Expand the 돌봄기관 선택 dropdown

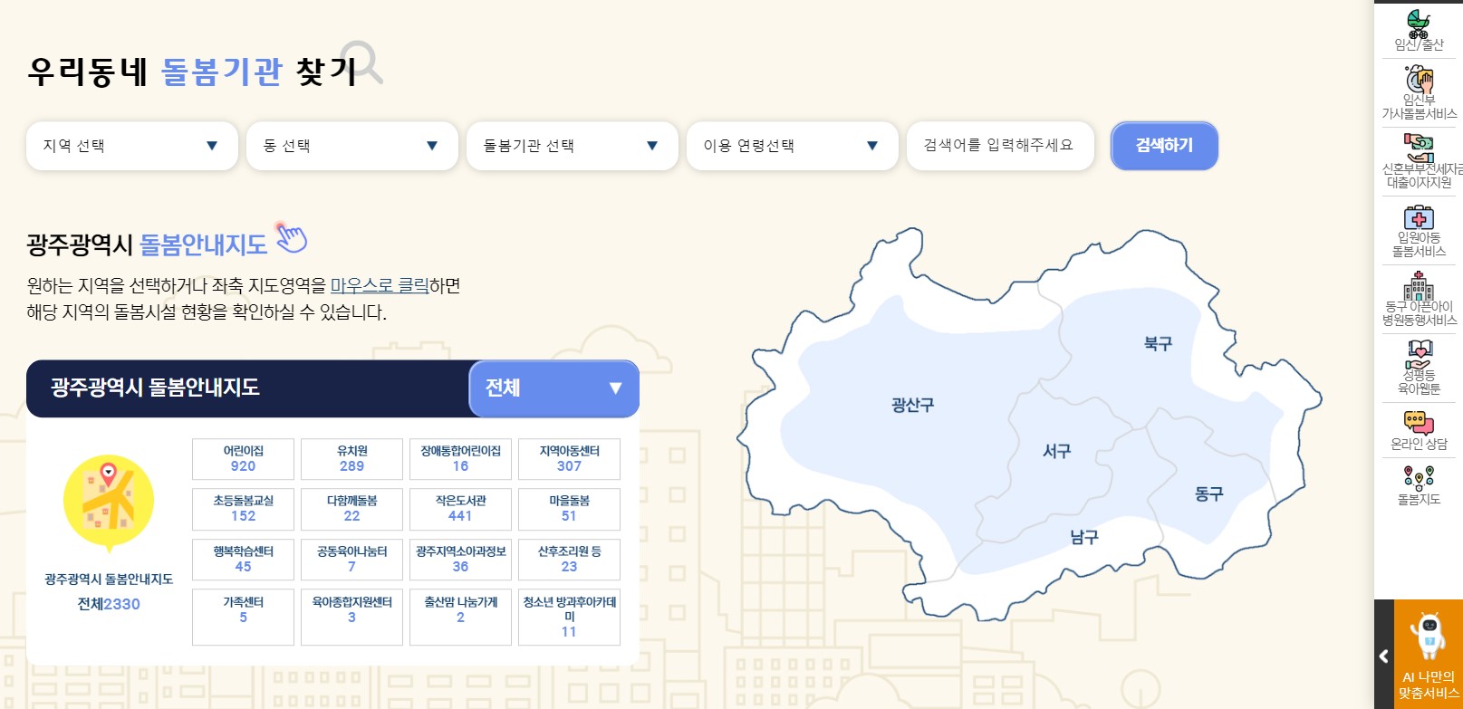[x=572, y=146]
